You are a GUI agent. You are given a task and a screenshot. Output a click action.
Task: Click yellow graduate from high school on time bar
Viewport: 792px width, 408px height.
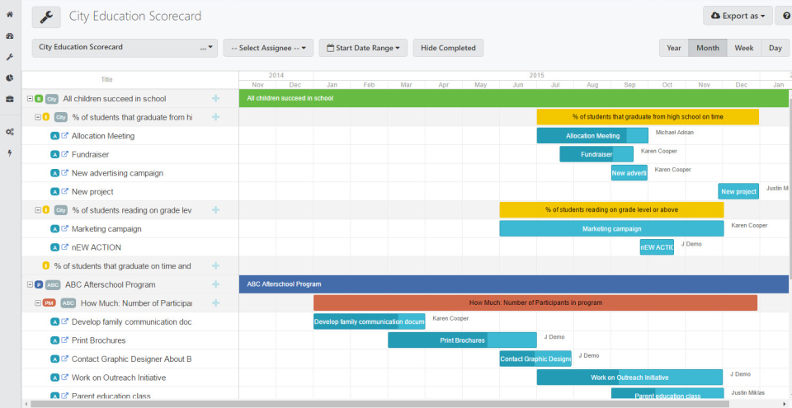point(648,117)
